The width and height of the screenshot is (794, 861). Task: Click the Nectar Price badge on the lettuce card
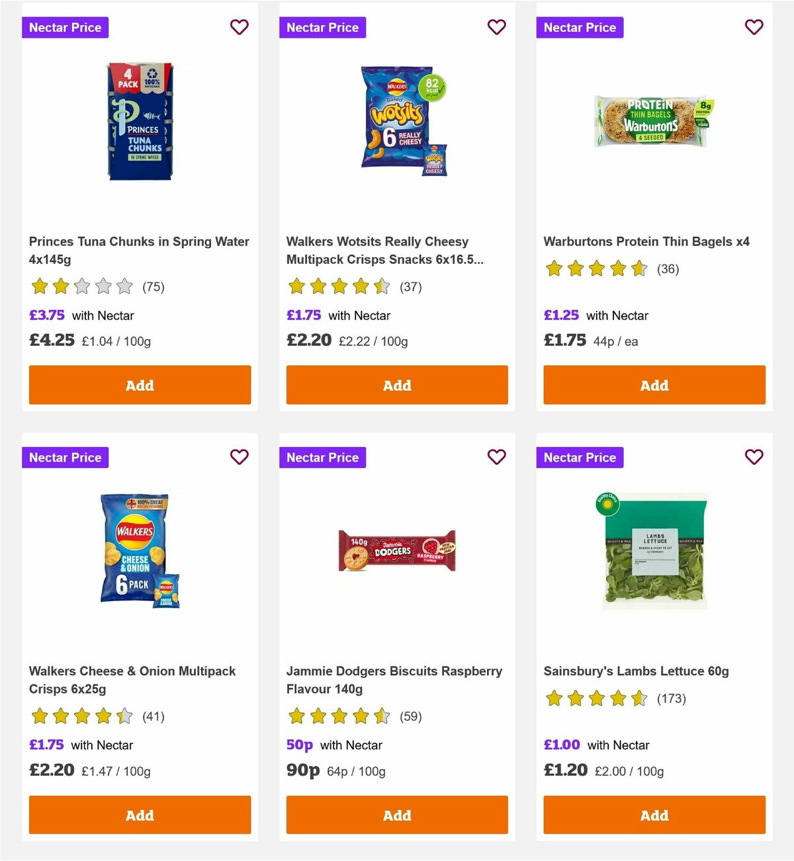coord(580,457)
